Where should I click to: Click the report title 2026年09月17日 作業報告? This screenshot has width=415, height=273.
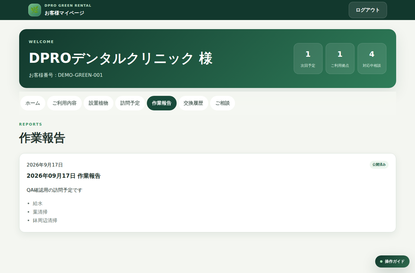pos(64,176)
